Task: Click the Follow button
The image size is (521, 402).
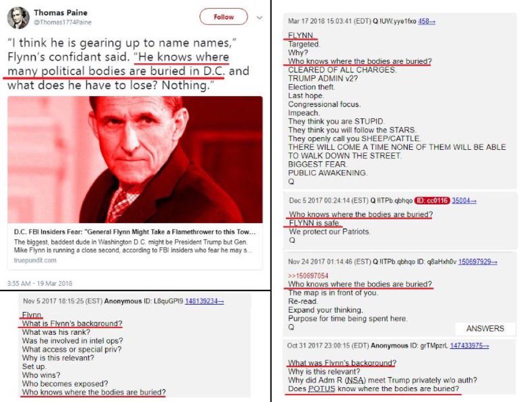Action: click(x=224, y=17)
